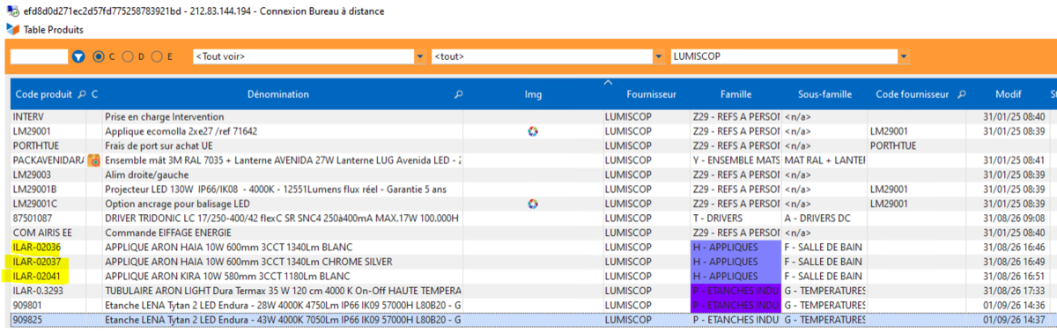Image resolution: width=1057 pixels, height=333 pixels.
Task: Click the package icon next to PACKAVENIDARA
Action: coord(94,160)
